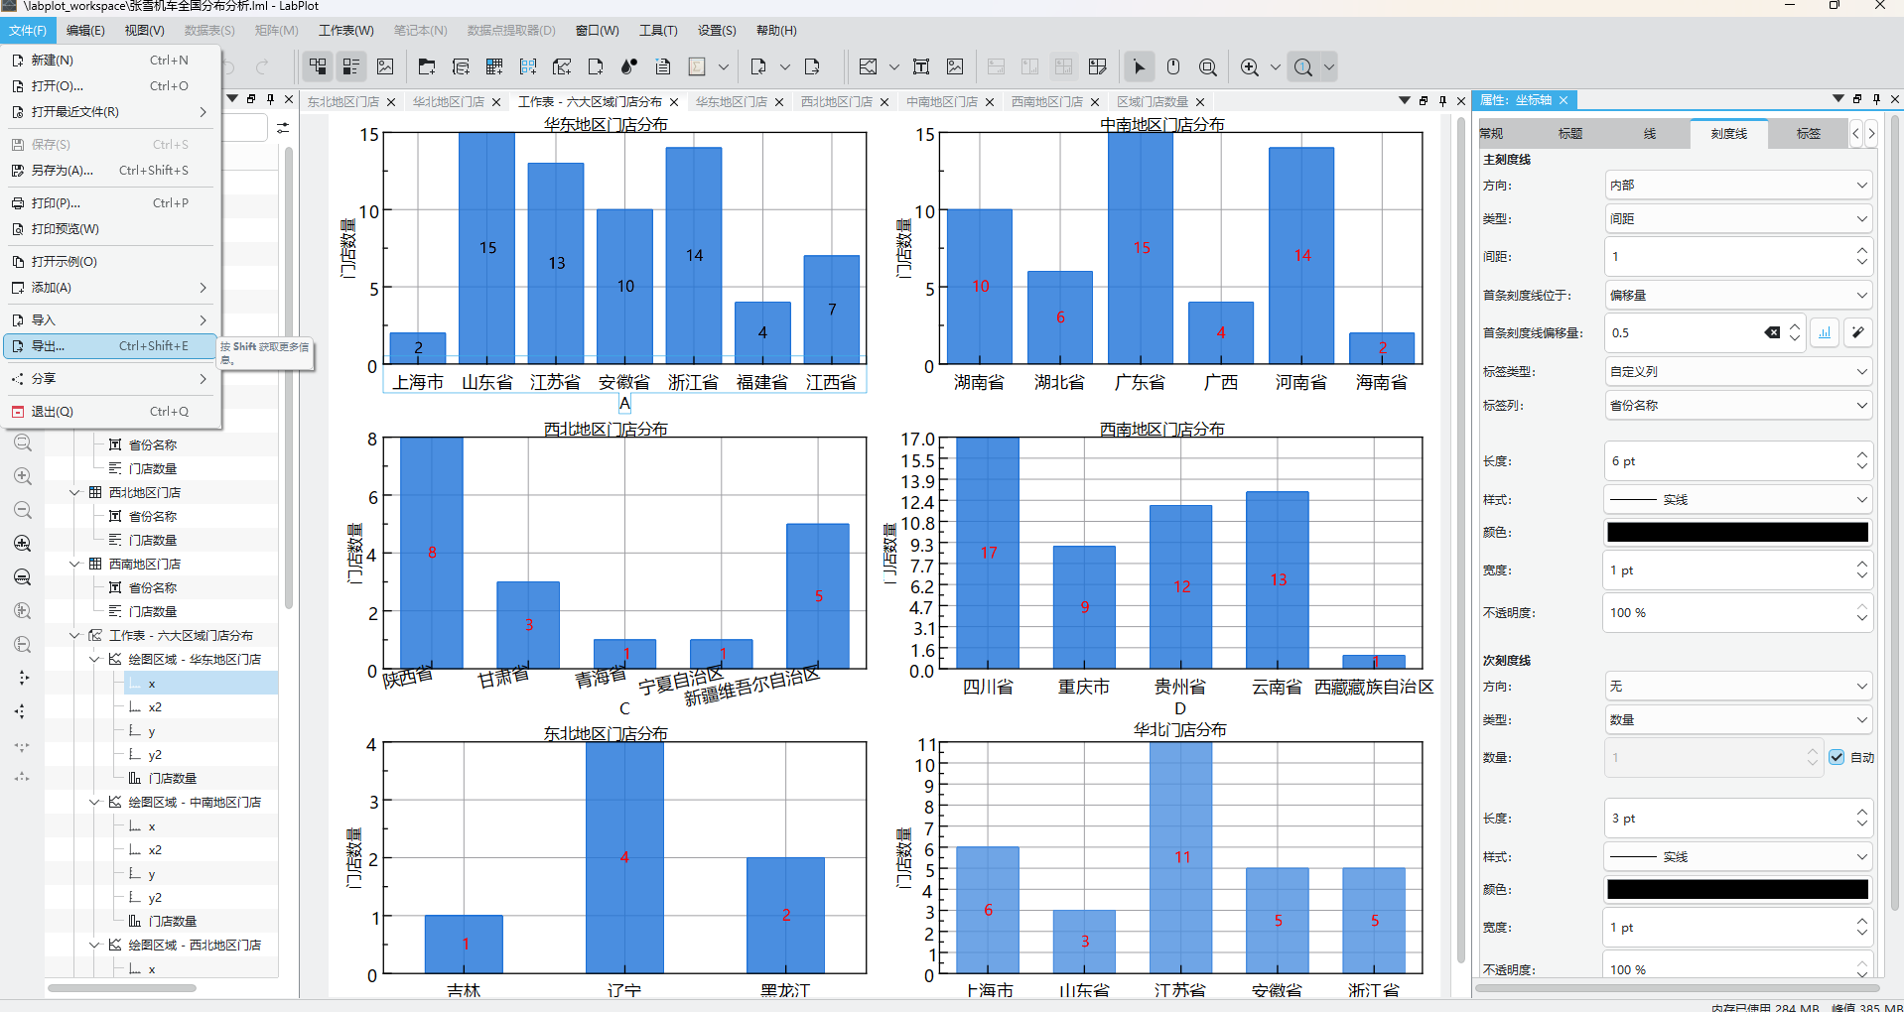Click 另存为(A) menu entry
The height and width of the screenshot is (1012, 1904).
click(x=109, y=170)
